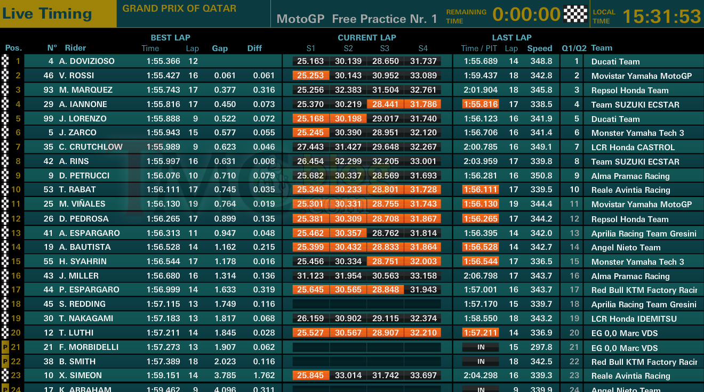Click the pit 'P' icon on Morbidelli's row
Viewport: 704px width, 392px height.
pos(5,347)
